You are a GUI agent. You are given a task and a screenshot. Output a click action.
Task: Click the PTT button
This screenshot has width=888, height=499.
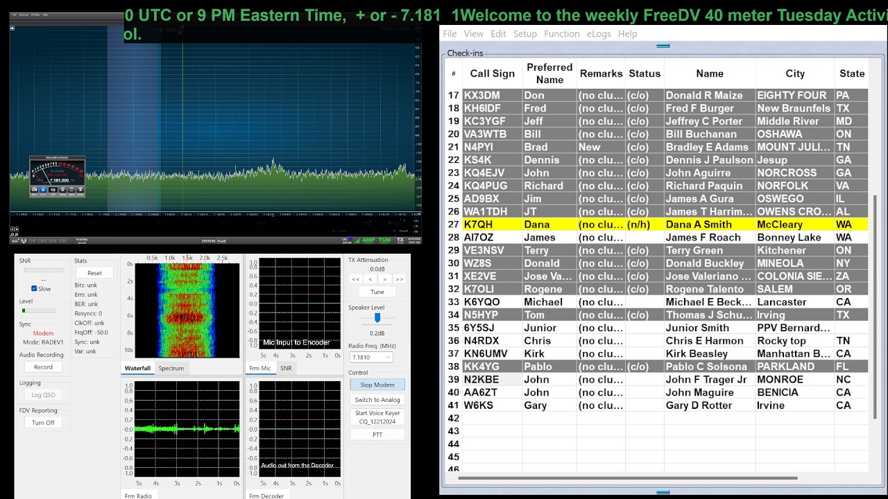click(377, 435)
